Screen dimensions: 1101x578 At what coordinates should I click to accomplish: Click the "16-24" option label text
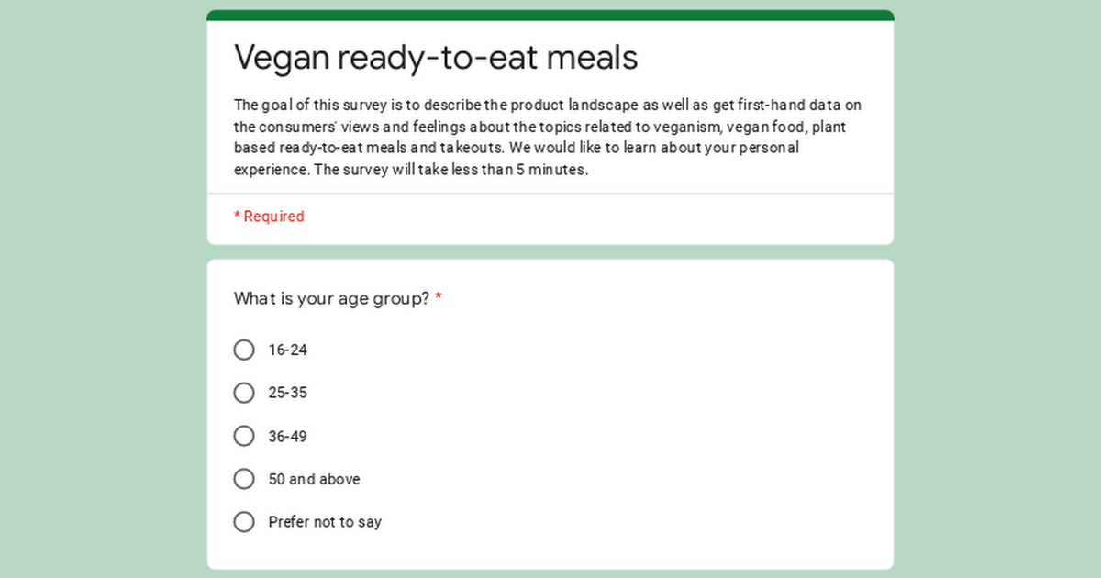coord(287,350)
